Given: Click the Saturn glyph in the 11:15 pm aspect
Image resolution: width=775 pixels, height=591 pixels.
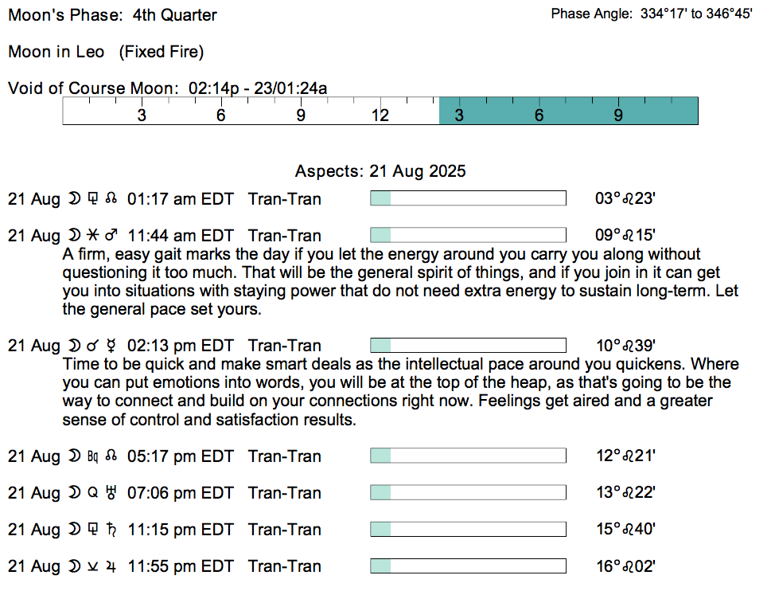Looking at the screenshot, I should [112, 530].
